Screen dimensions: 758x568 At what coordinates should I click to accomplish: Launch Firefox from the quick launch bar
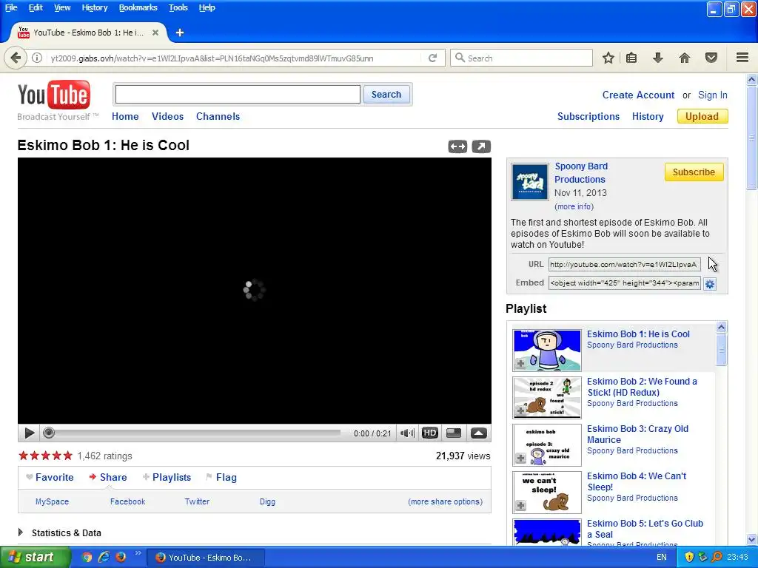[121, 558]
